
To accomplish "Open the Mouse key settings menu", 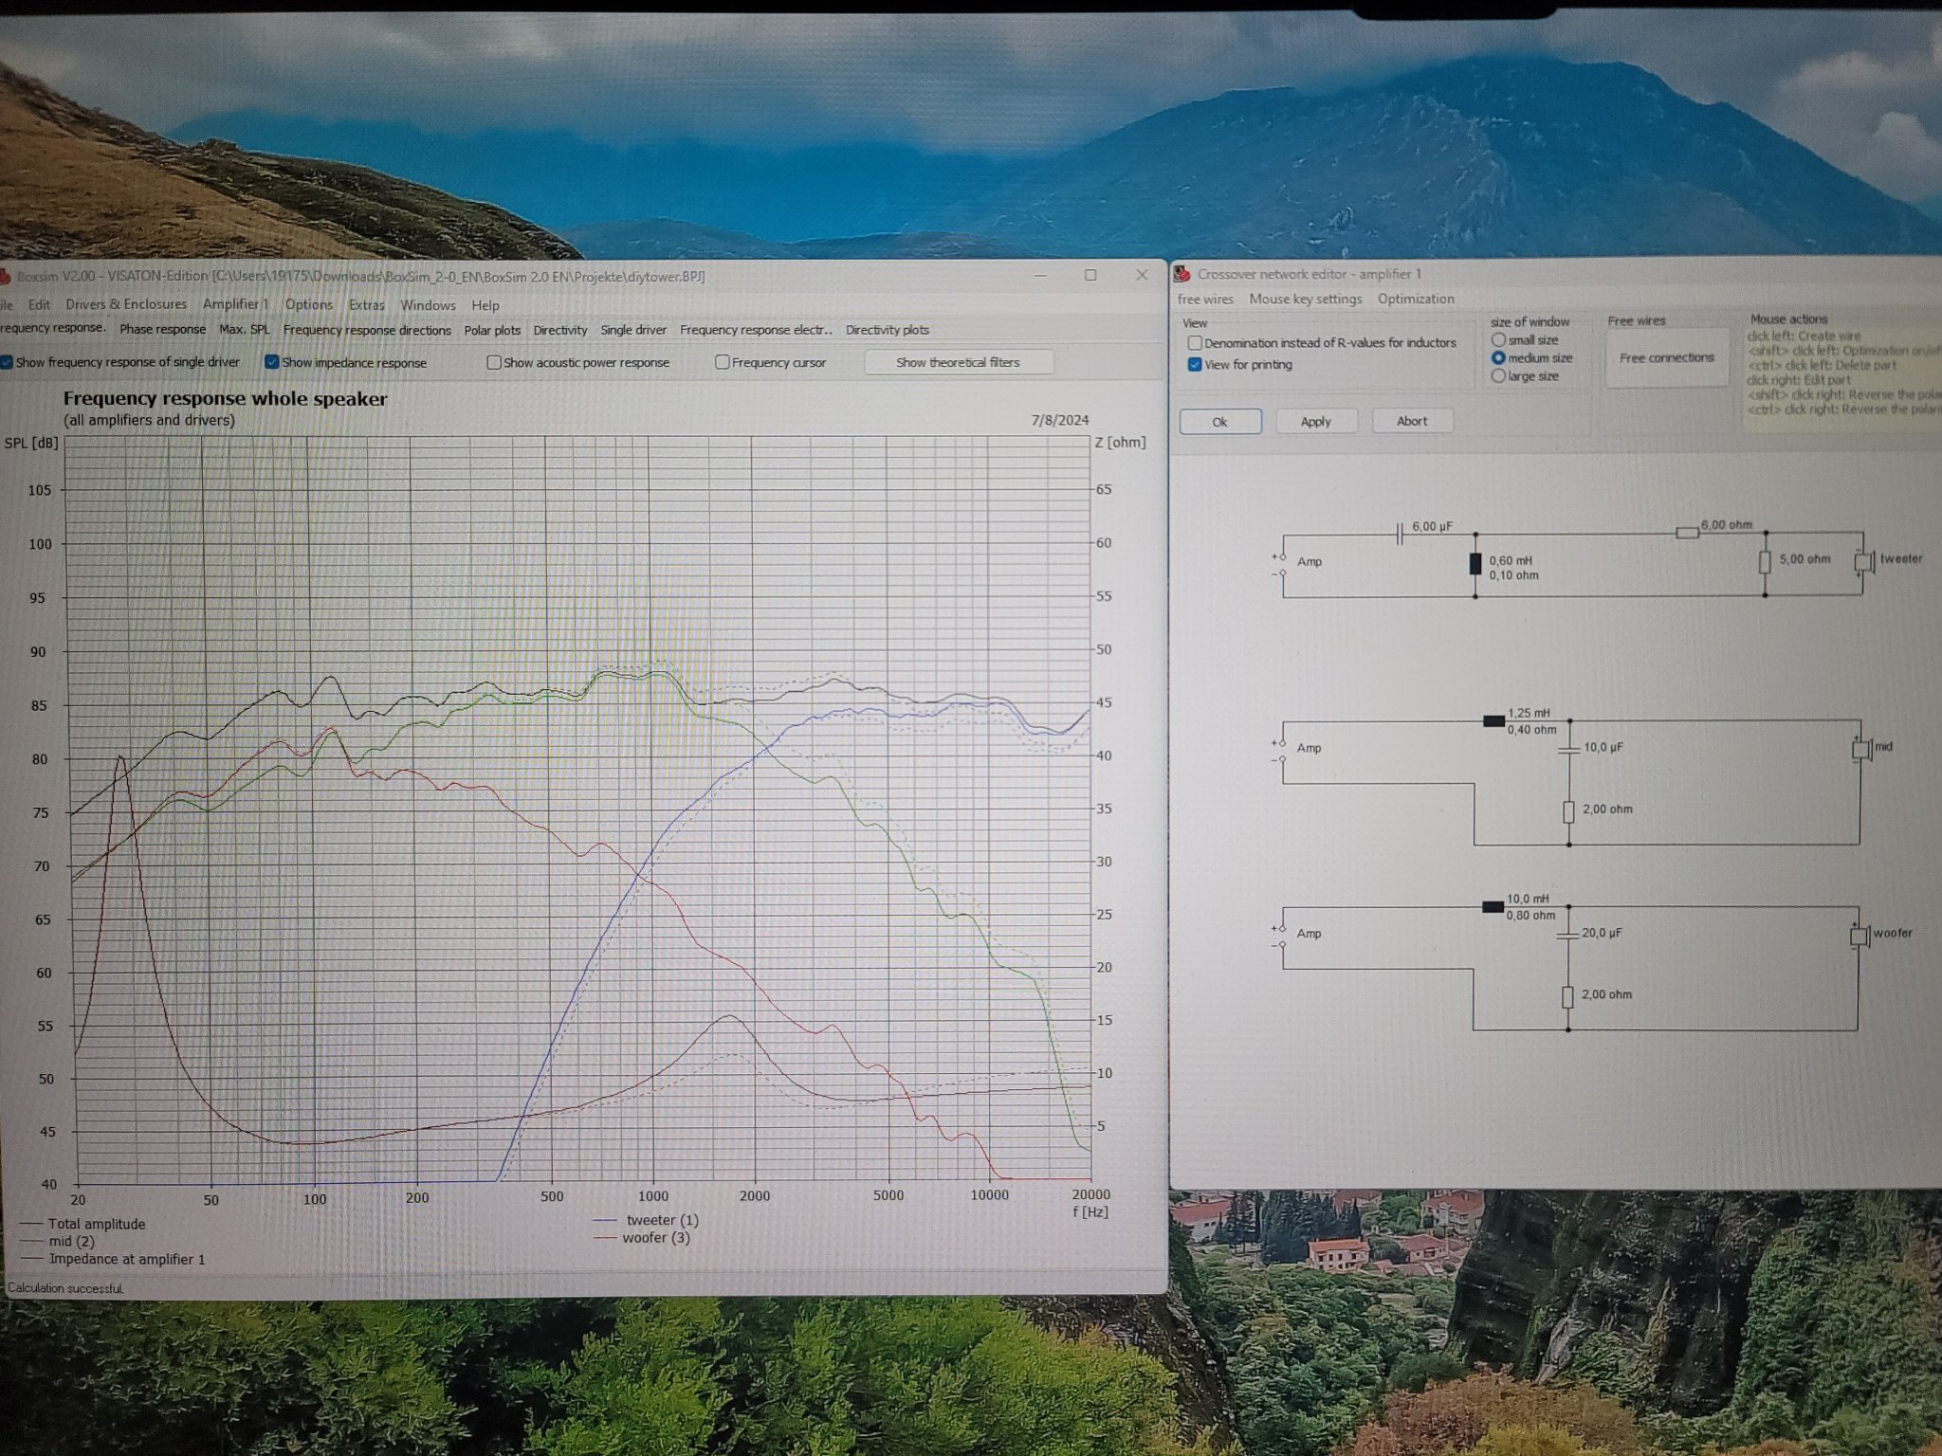I will pos(1306,299).
